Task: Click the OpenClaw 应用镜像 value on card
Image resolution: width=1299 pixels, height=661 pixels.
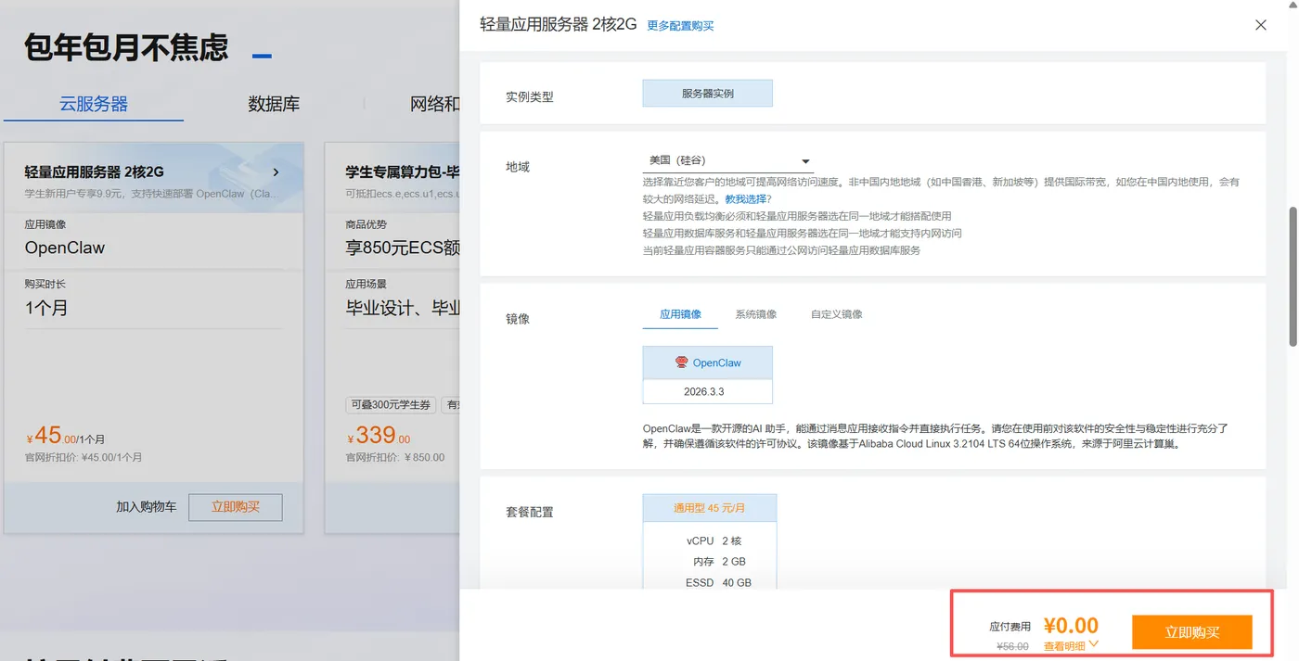Action: coord(65,248)
